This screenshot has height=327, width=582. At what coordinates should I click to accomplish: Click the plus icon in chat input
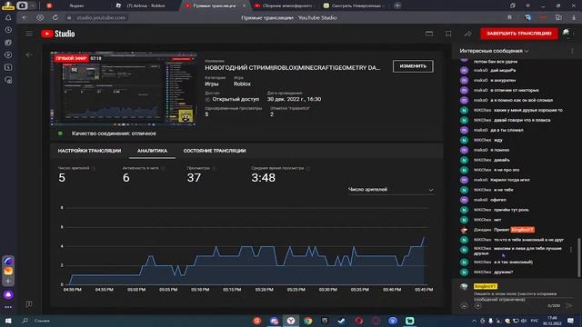click(x=478, y=306)
